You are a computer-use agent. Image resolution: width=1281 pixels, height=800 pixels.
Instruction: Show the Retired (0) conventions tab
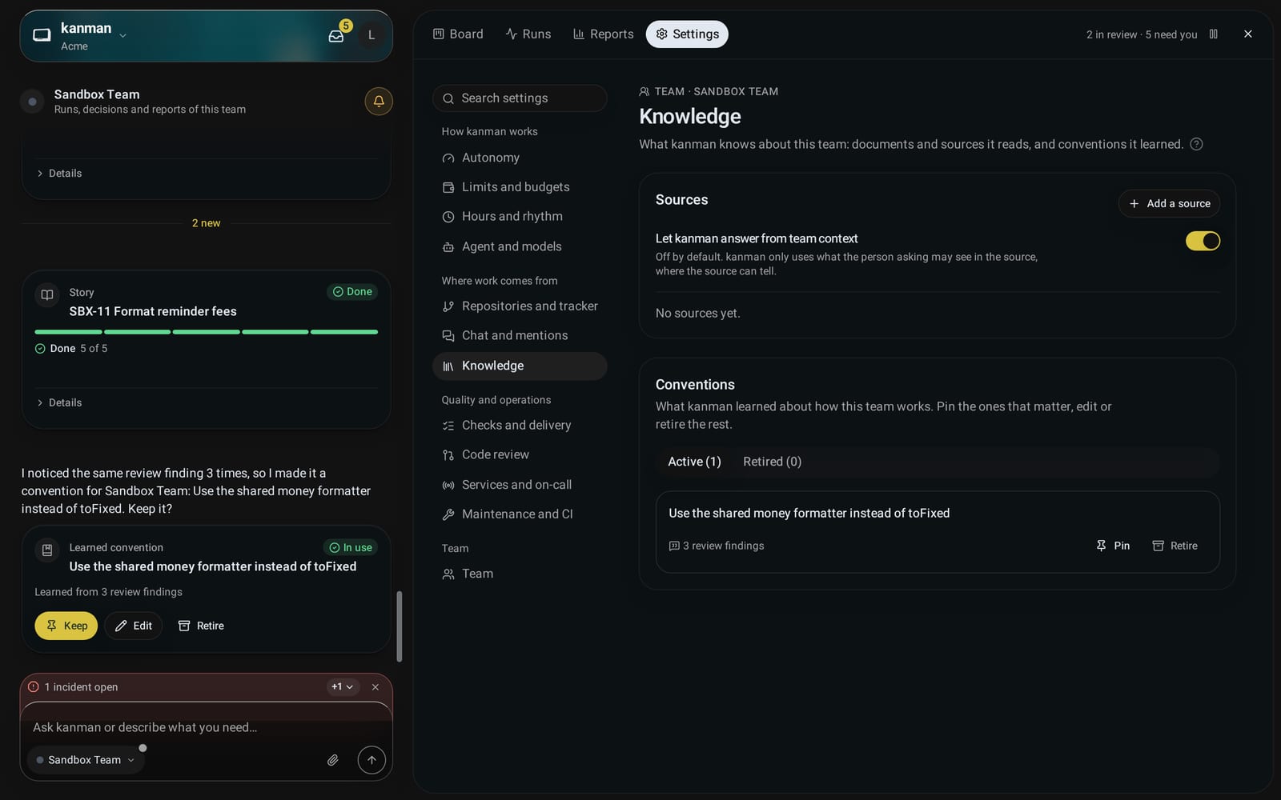772,462
